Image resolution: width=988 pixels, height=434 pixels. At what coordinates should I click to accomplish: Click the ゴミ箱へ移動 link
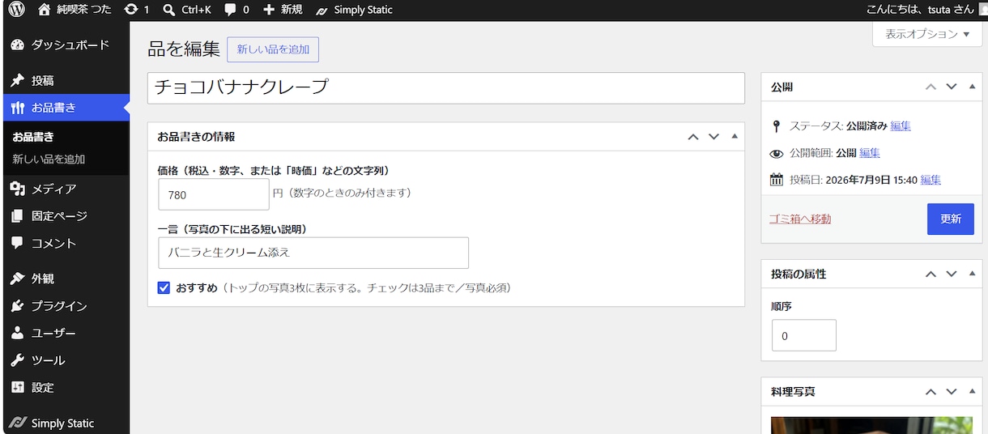(x=800, y=219)
